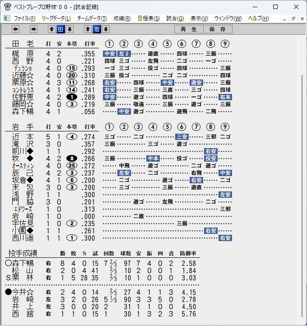Open the ファイル(F) menu
Viewport: 307px width, 326px height.
pyautogui.click(x=24, y=19)
